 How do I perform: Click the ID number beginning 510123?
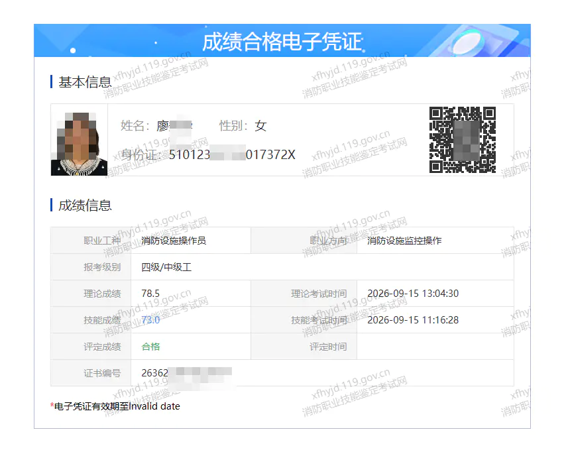point(232,154)
